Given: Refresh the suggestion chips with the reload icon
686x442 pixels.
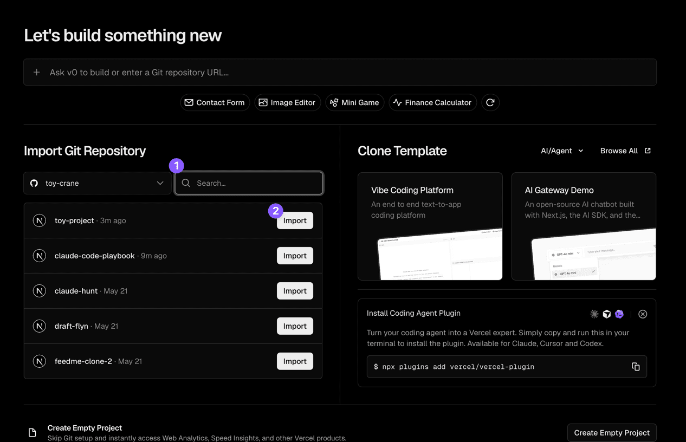Looking at the screenshot, I should [x=490, y=102].
